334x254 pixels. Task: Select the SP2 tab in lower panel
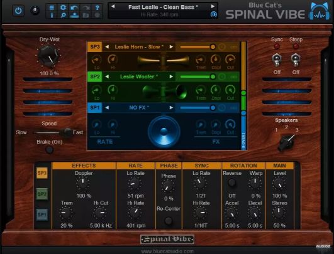[42, 194]
